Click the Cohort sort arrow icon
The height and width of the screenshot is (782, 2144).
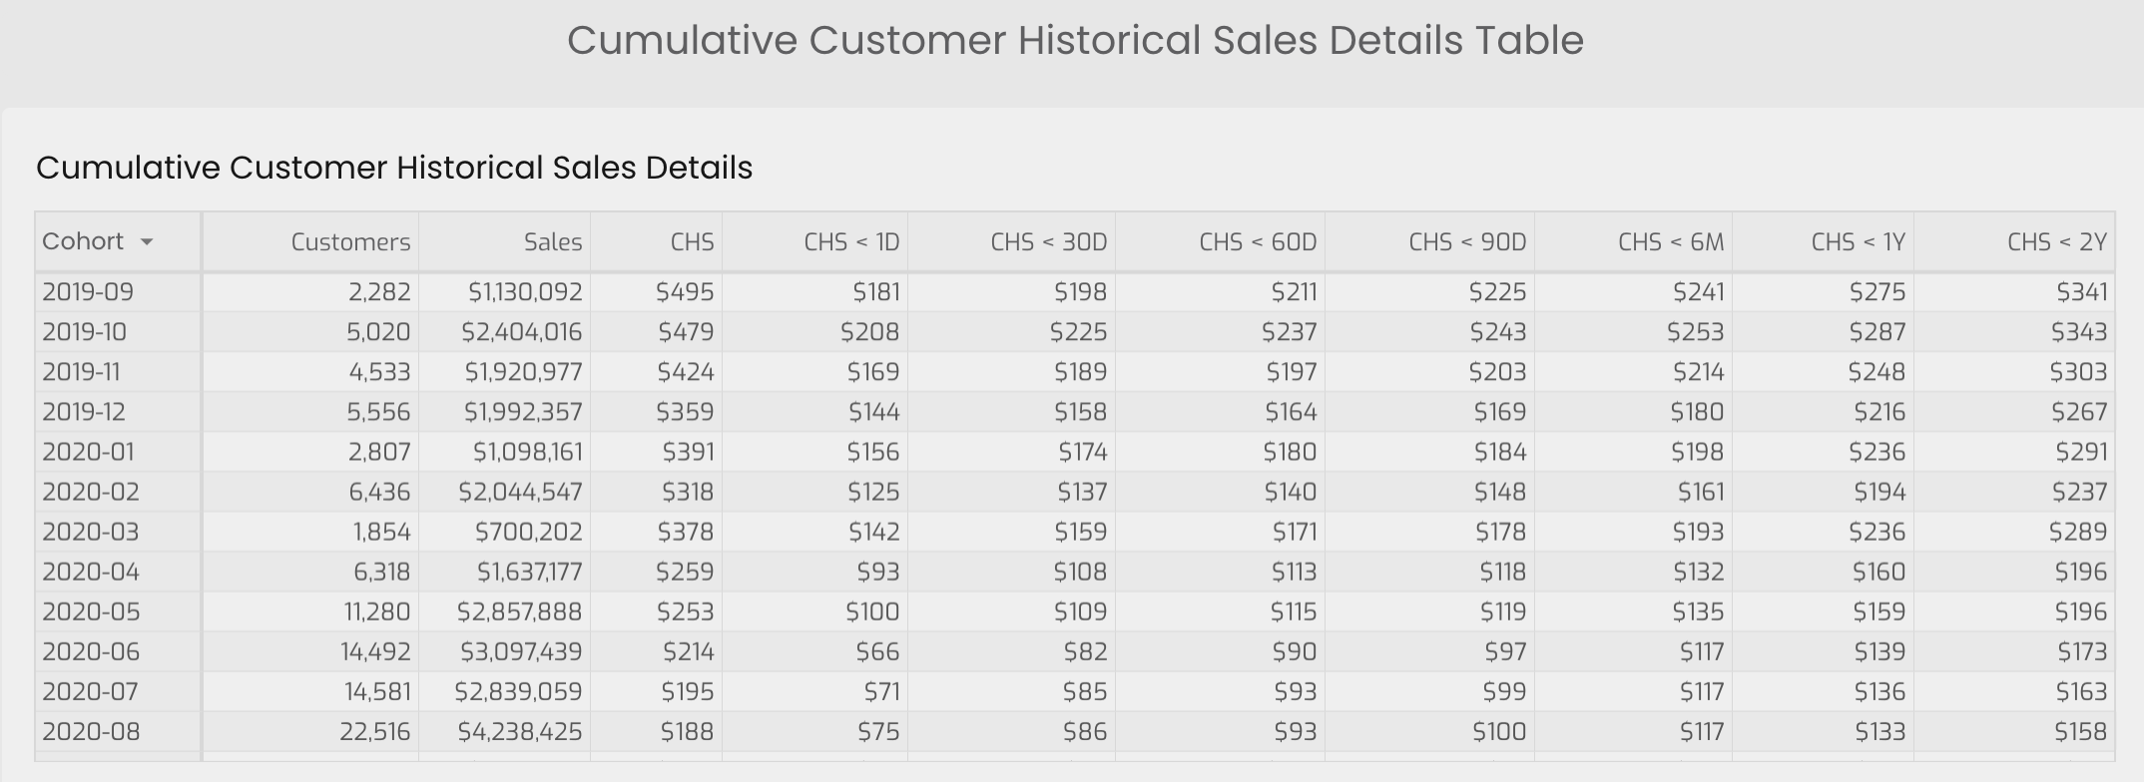tap(147, 242)
